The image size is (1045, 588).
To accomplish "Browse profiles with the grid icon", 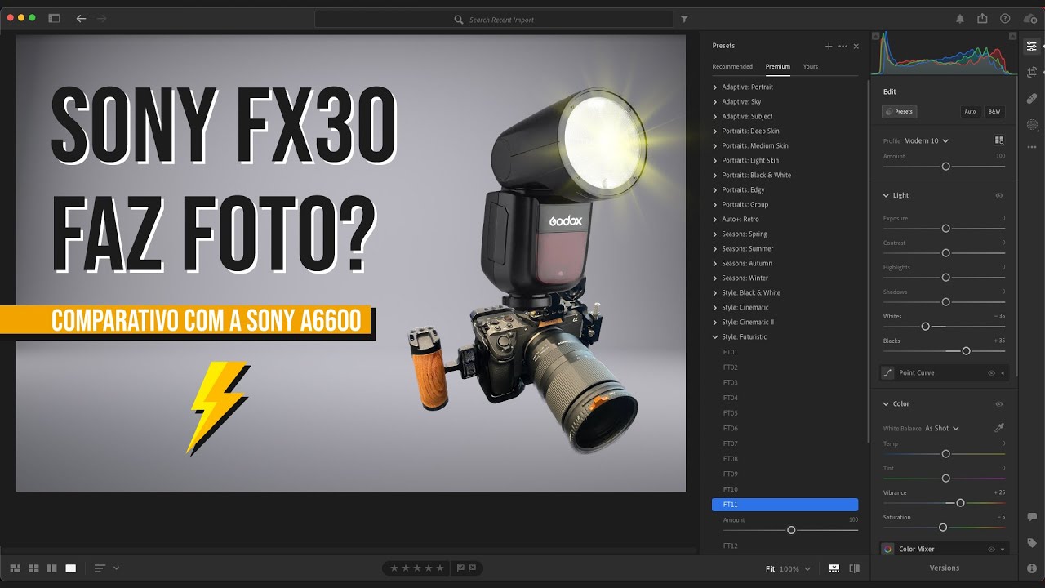I will (998, 140).
